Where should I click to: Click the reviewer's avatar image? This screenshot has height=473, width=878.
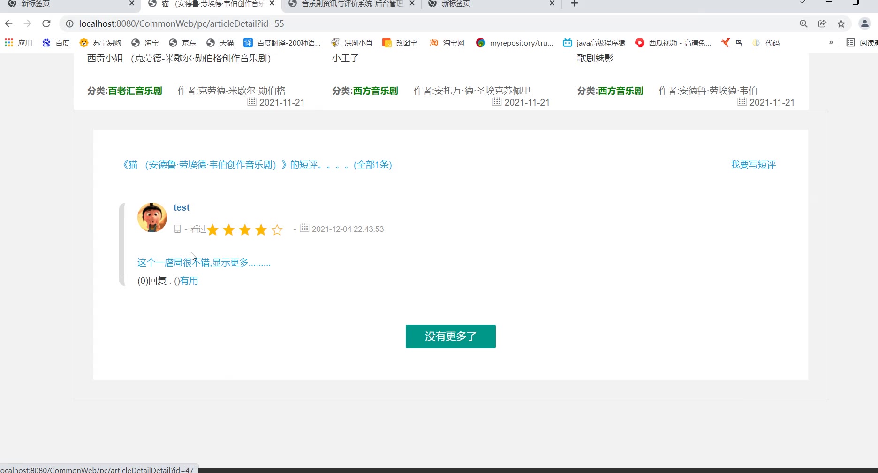point(152,218)
